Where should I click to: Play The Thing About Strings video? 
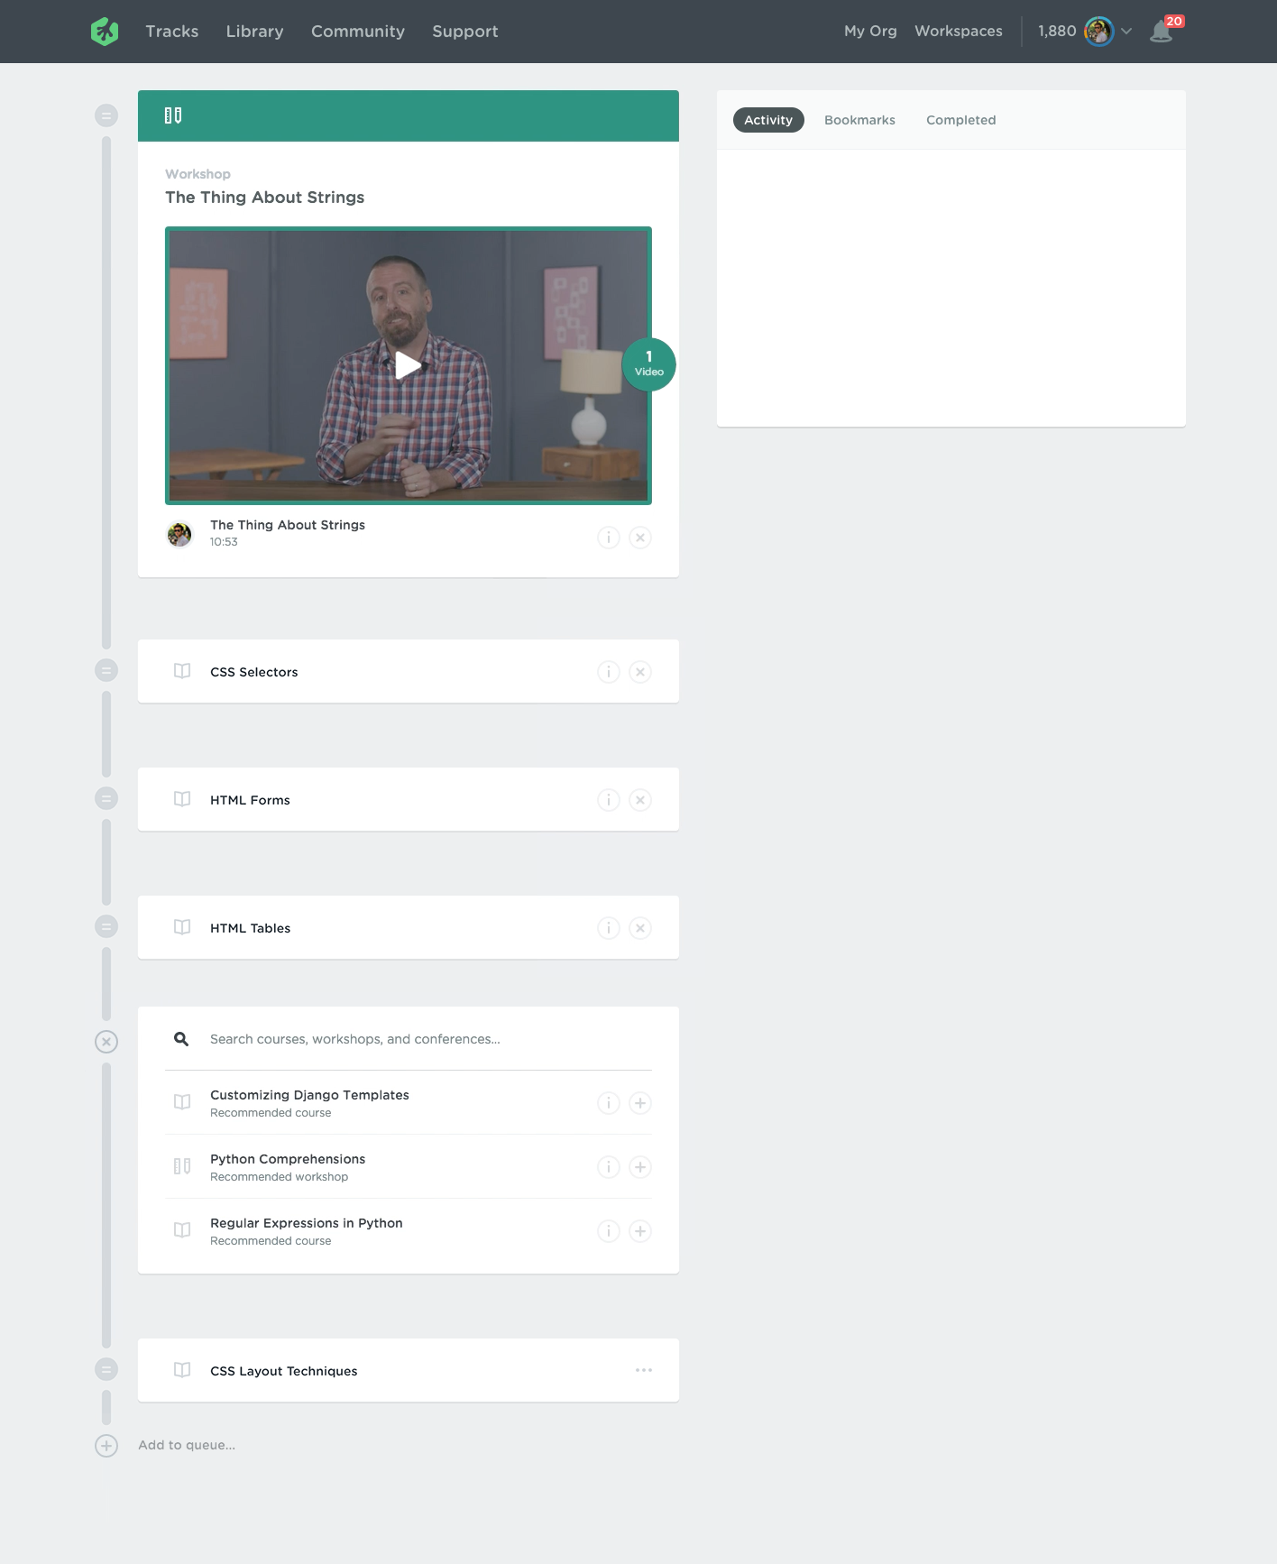click(408, 365)
